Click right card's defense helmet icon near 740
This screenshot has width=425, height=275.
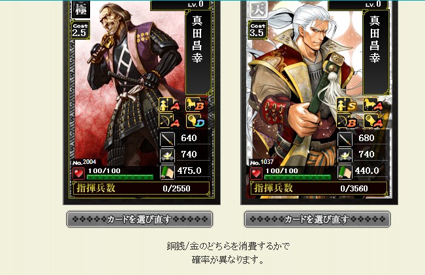(345, 155)
